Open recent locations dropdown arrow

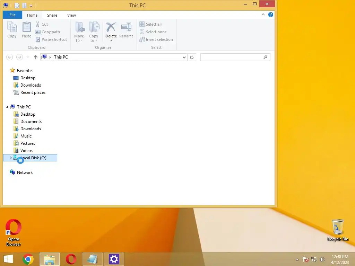point(28,57)
